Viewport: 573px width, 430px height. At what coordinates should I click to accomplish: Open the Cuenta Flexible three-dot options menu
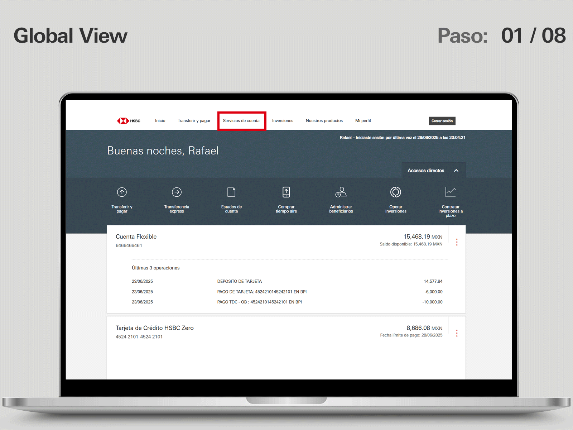(457, 242)
